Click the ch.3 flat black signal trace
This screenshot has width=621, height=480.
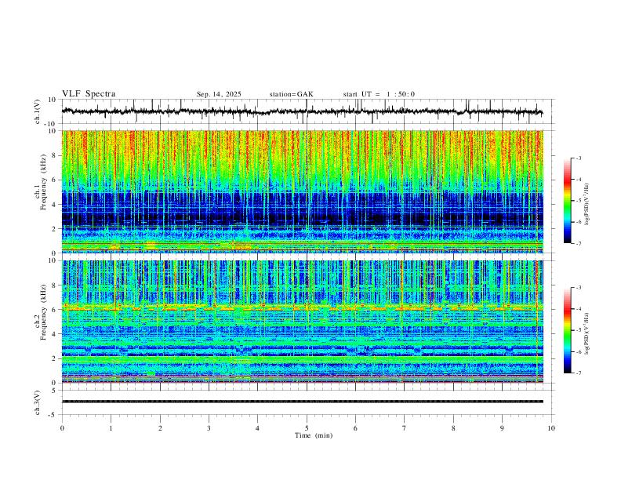point(302,402)
